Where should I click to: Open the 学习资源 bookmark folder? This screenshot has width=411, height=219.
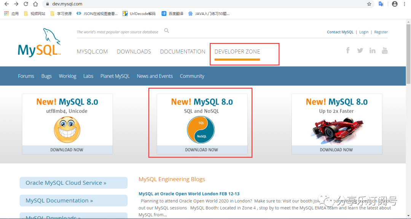pyautogui.click(x=61, y=14)
